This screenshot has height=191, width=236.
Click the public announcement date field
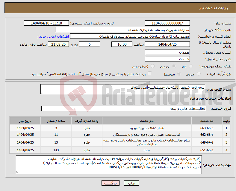46,23
